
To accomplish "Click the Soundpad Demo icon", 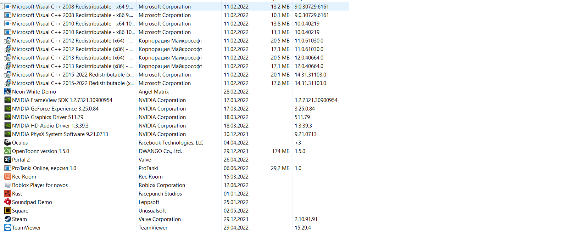I will [8, 202].
